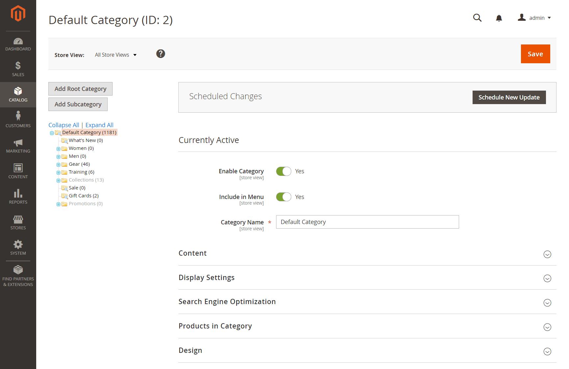Image resolution: width=569 pixels, height=369 pixels.
Task: Turn off Include in Menu
Action: 283,197
